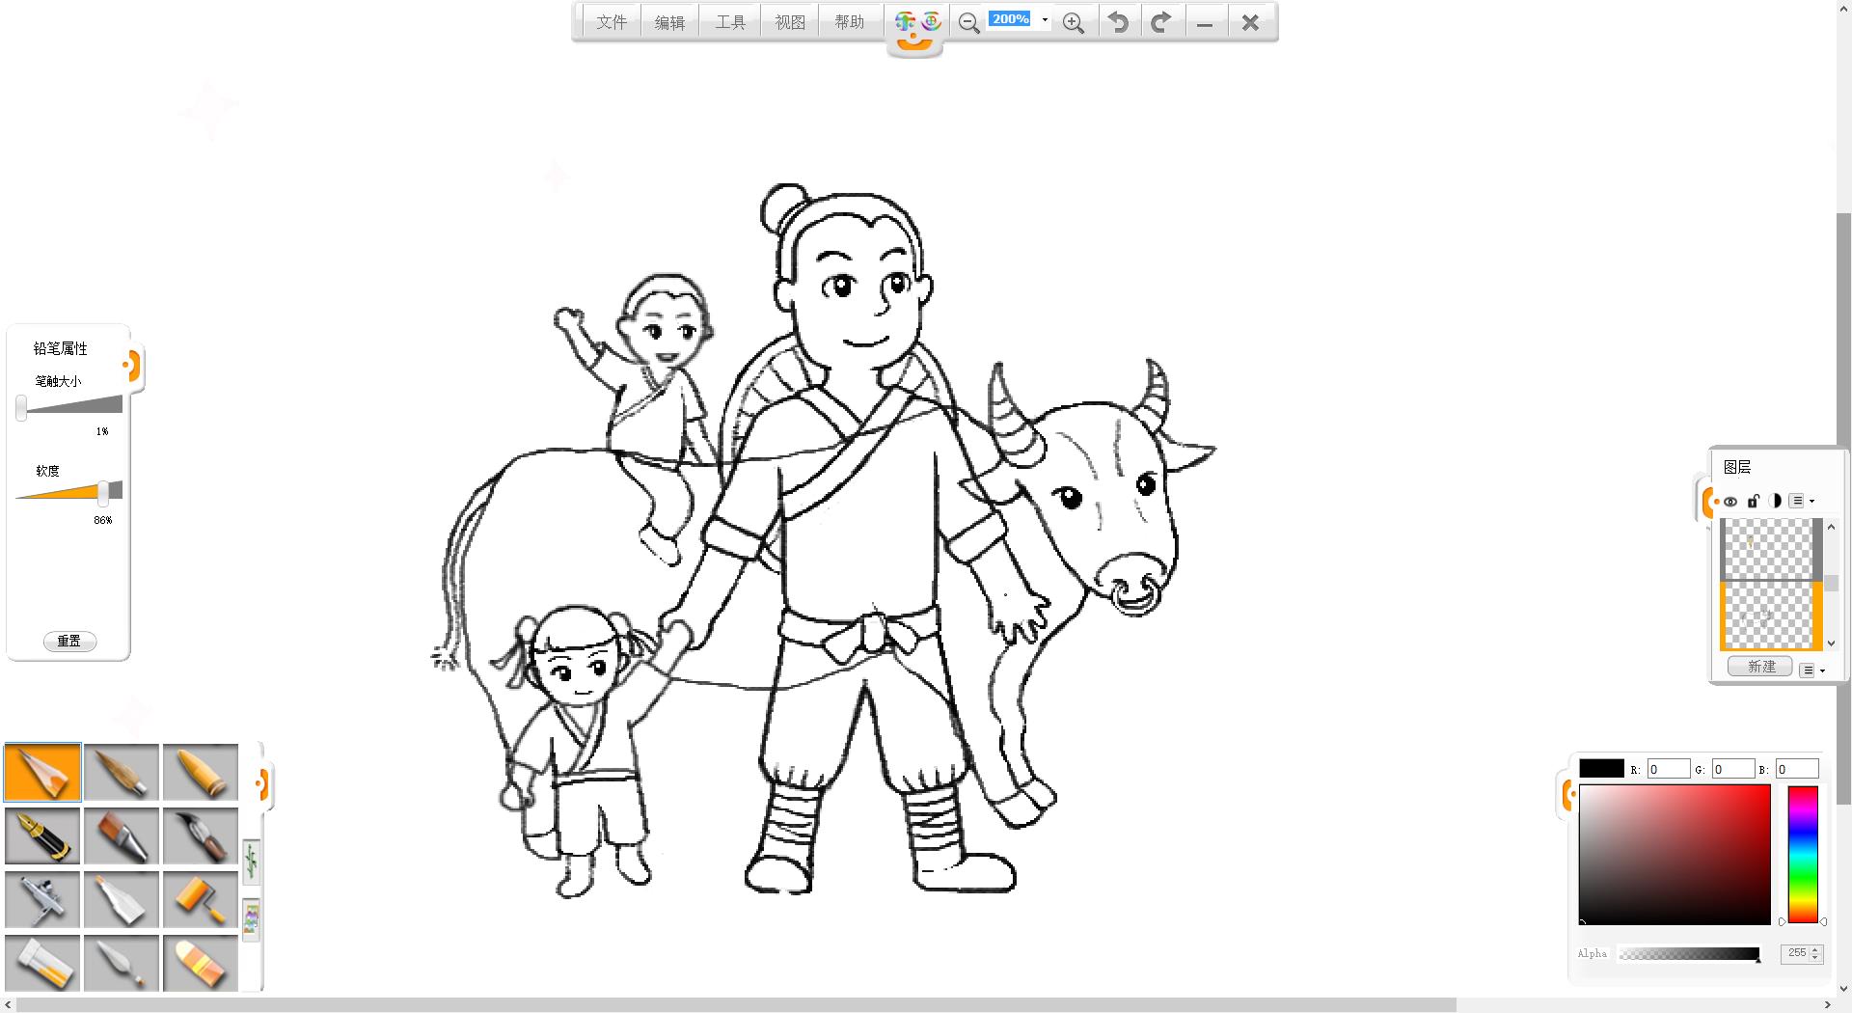
Task: Expand the menu next to 新建 button
Action: (1812, 670)
